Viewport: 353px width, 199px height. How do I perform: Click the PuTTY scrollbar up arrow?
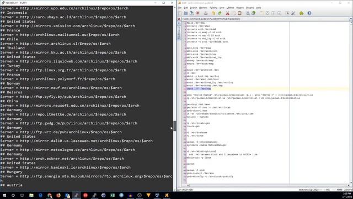click(x=174, y=7)
